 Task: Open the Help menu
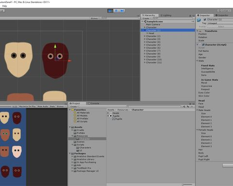point(4,6)
